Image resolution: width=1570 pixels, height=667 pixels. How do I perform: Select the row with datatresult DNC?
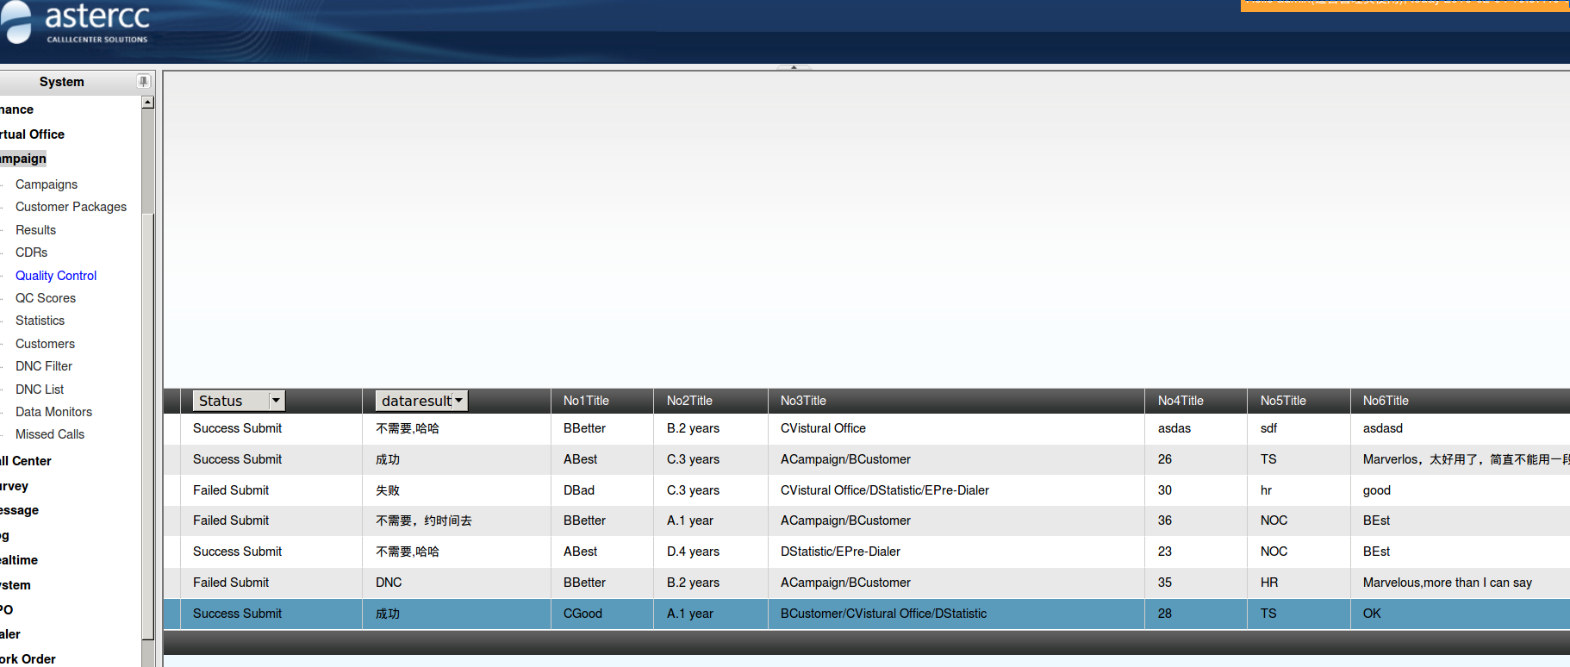tap(389, 583)
